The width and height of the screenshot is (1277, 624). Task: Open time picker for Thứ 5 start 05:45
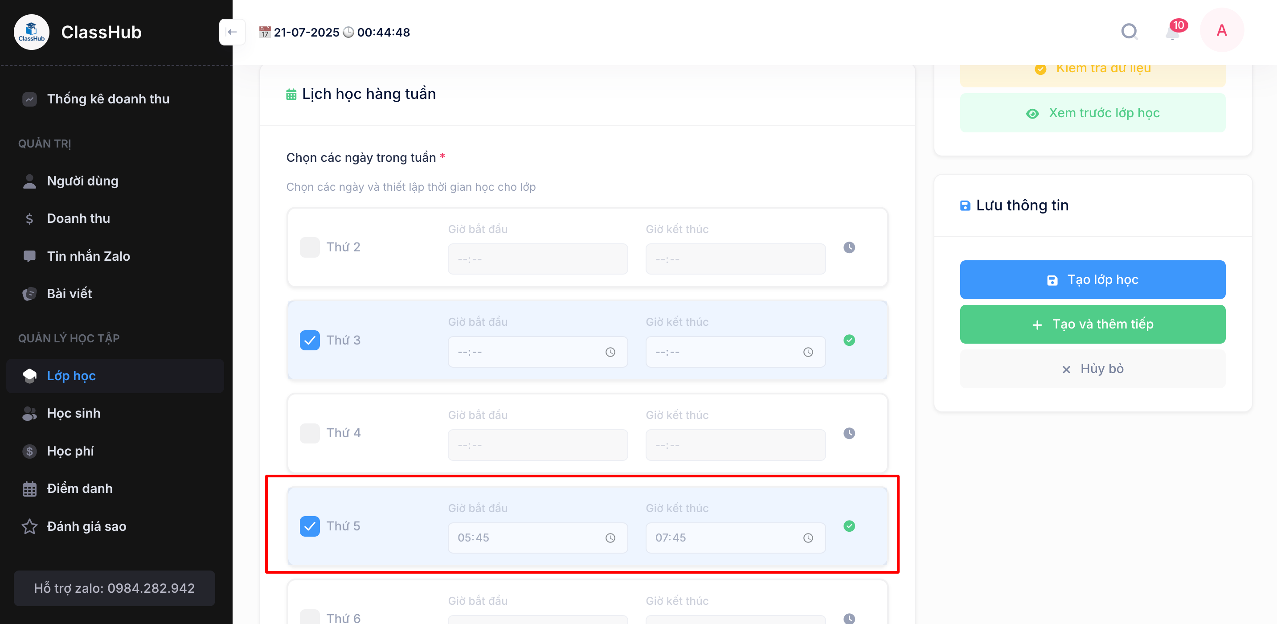[610, 538]
